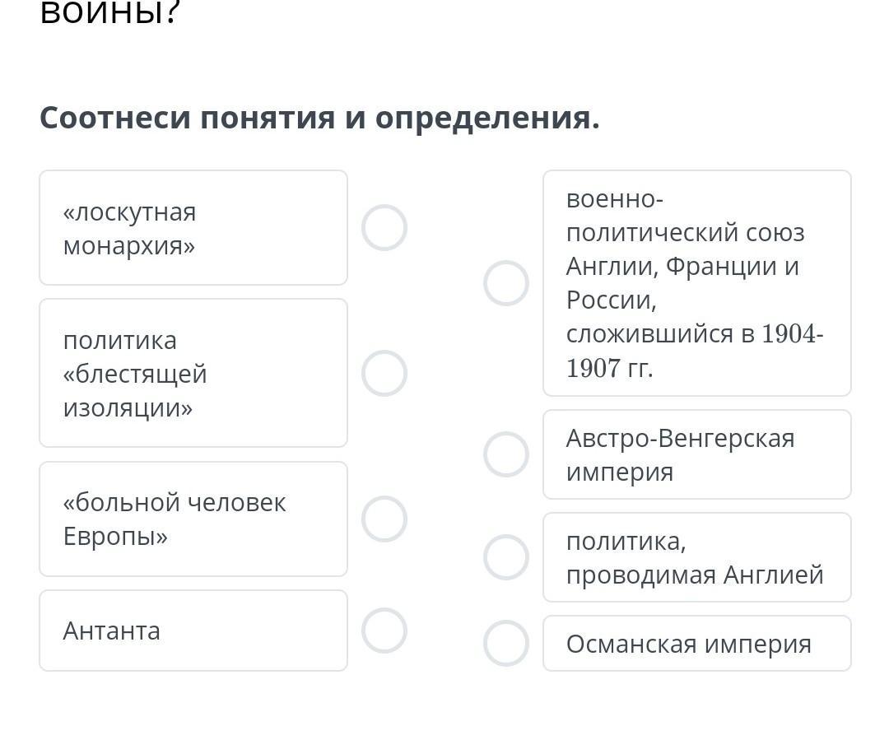Click the Османская империя answer card
Image resolution: width=889 pixels, height=754 pixels.
(696, 643)
